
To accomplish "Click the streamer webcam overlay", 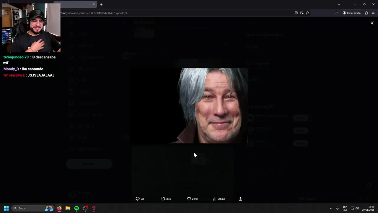I will click(x=31, y=28).
